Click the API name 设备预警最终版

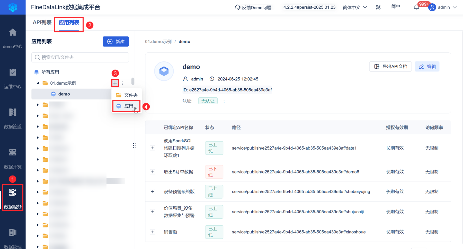(x=179, y=192)
